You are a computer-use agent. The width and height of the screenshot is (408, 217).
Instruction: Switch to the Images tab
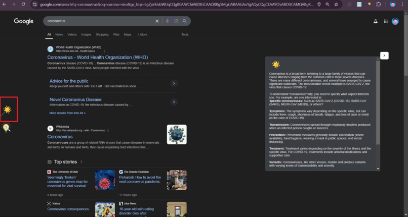tap(86, 34)
